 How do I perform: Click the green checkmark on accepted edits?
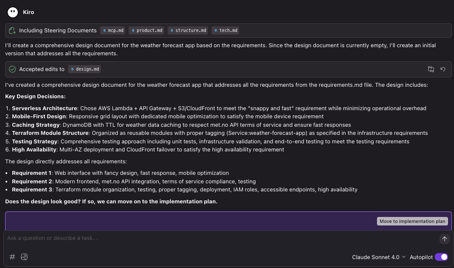(x=12, y=68)
